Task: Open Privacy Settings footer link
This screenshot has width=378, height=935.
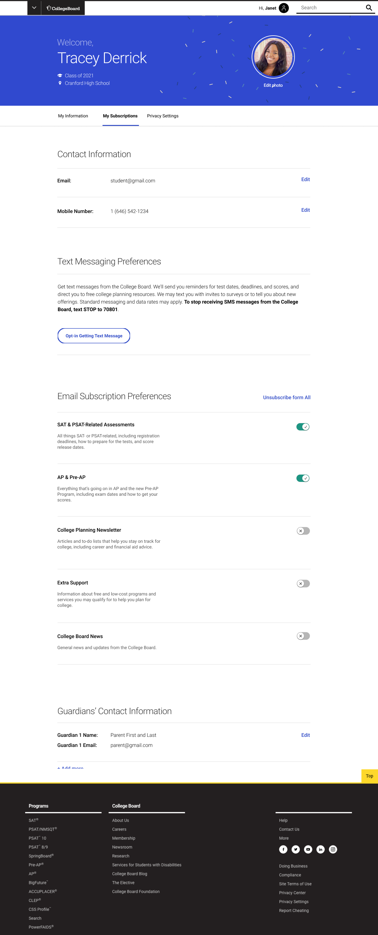Action: (294, 902)
